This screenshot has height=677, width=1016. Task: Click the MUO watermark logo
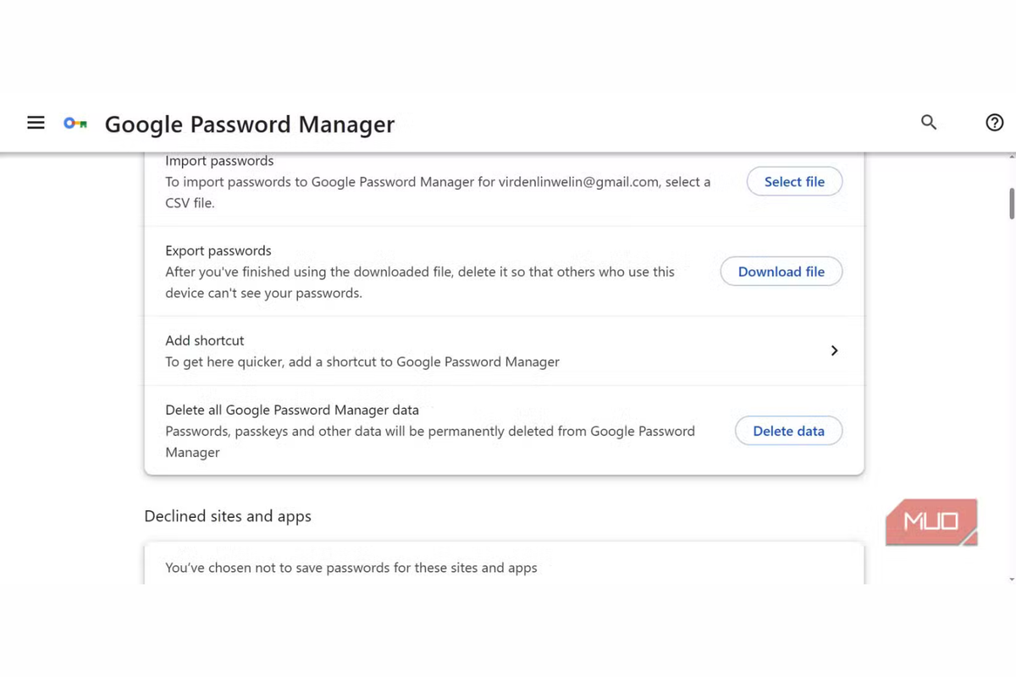coord(931,522)
